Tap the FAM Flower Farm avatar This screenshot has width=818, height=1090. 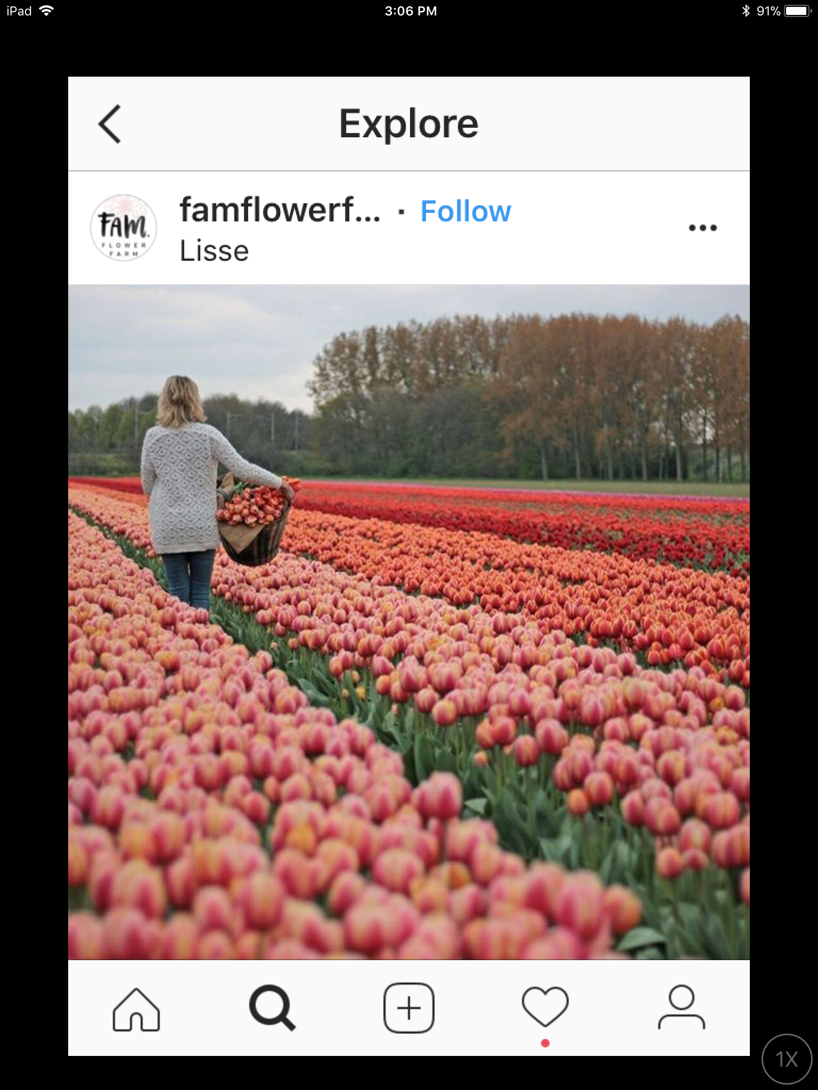pyautogui.click(x=124, y=228)
